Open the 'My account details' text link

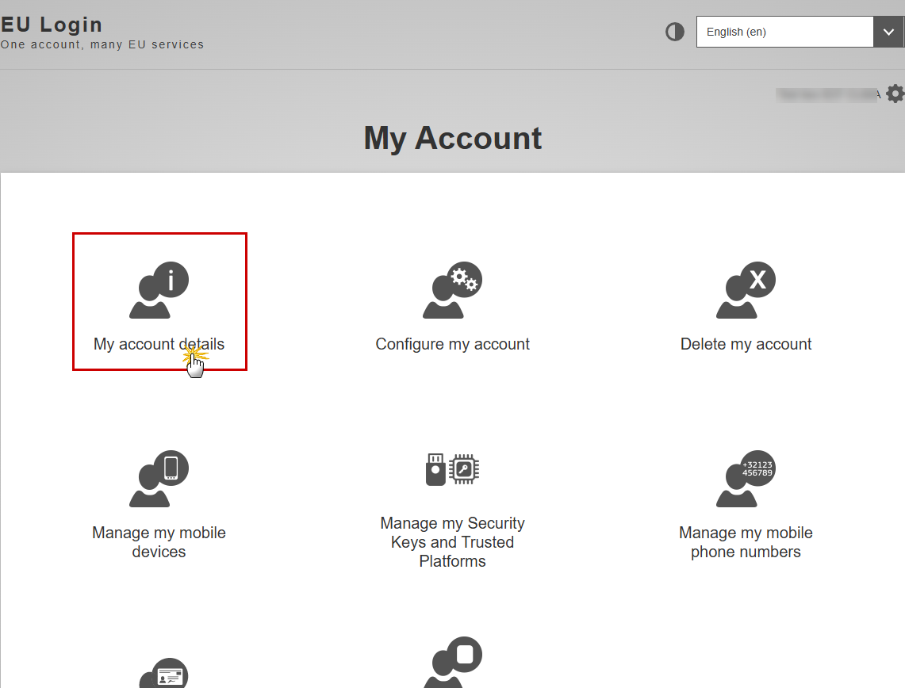point(159,344)
